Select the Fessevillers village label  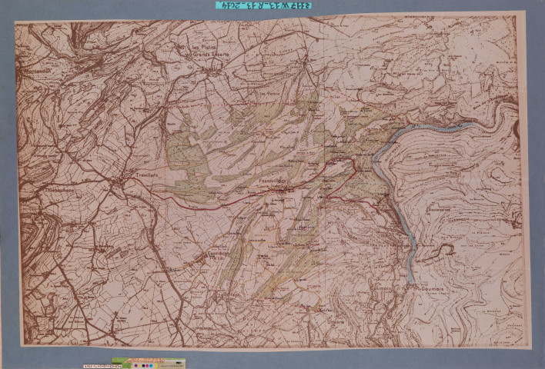tap(272, 182)
